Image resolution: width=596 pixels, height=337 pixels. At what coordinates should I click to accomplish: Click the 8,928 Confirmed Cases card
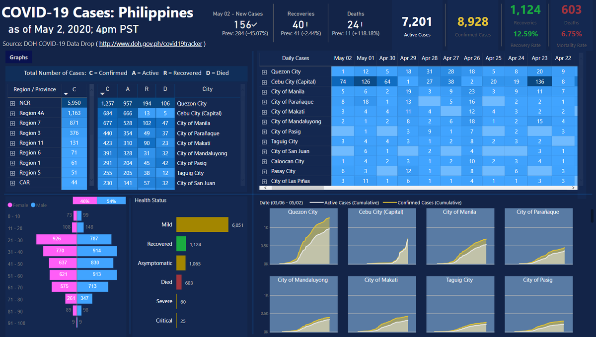point(473,26)
